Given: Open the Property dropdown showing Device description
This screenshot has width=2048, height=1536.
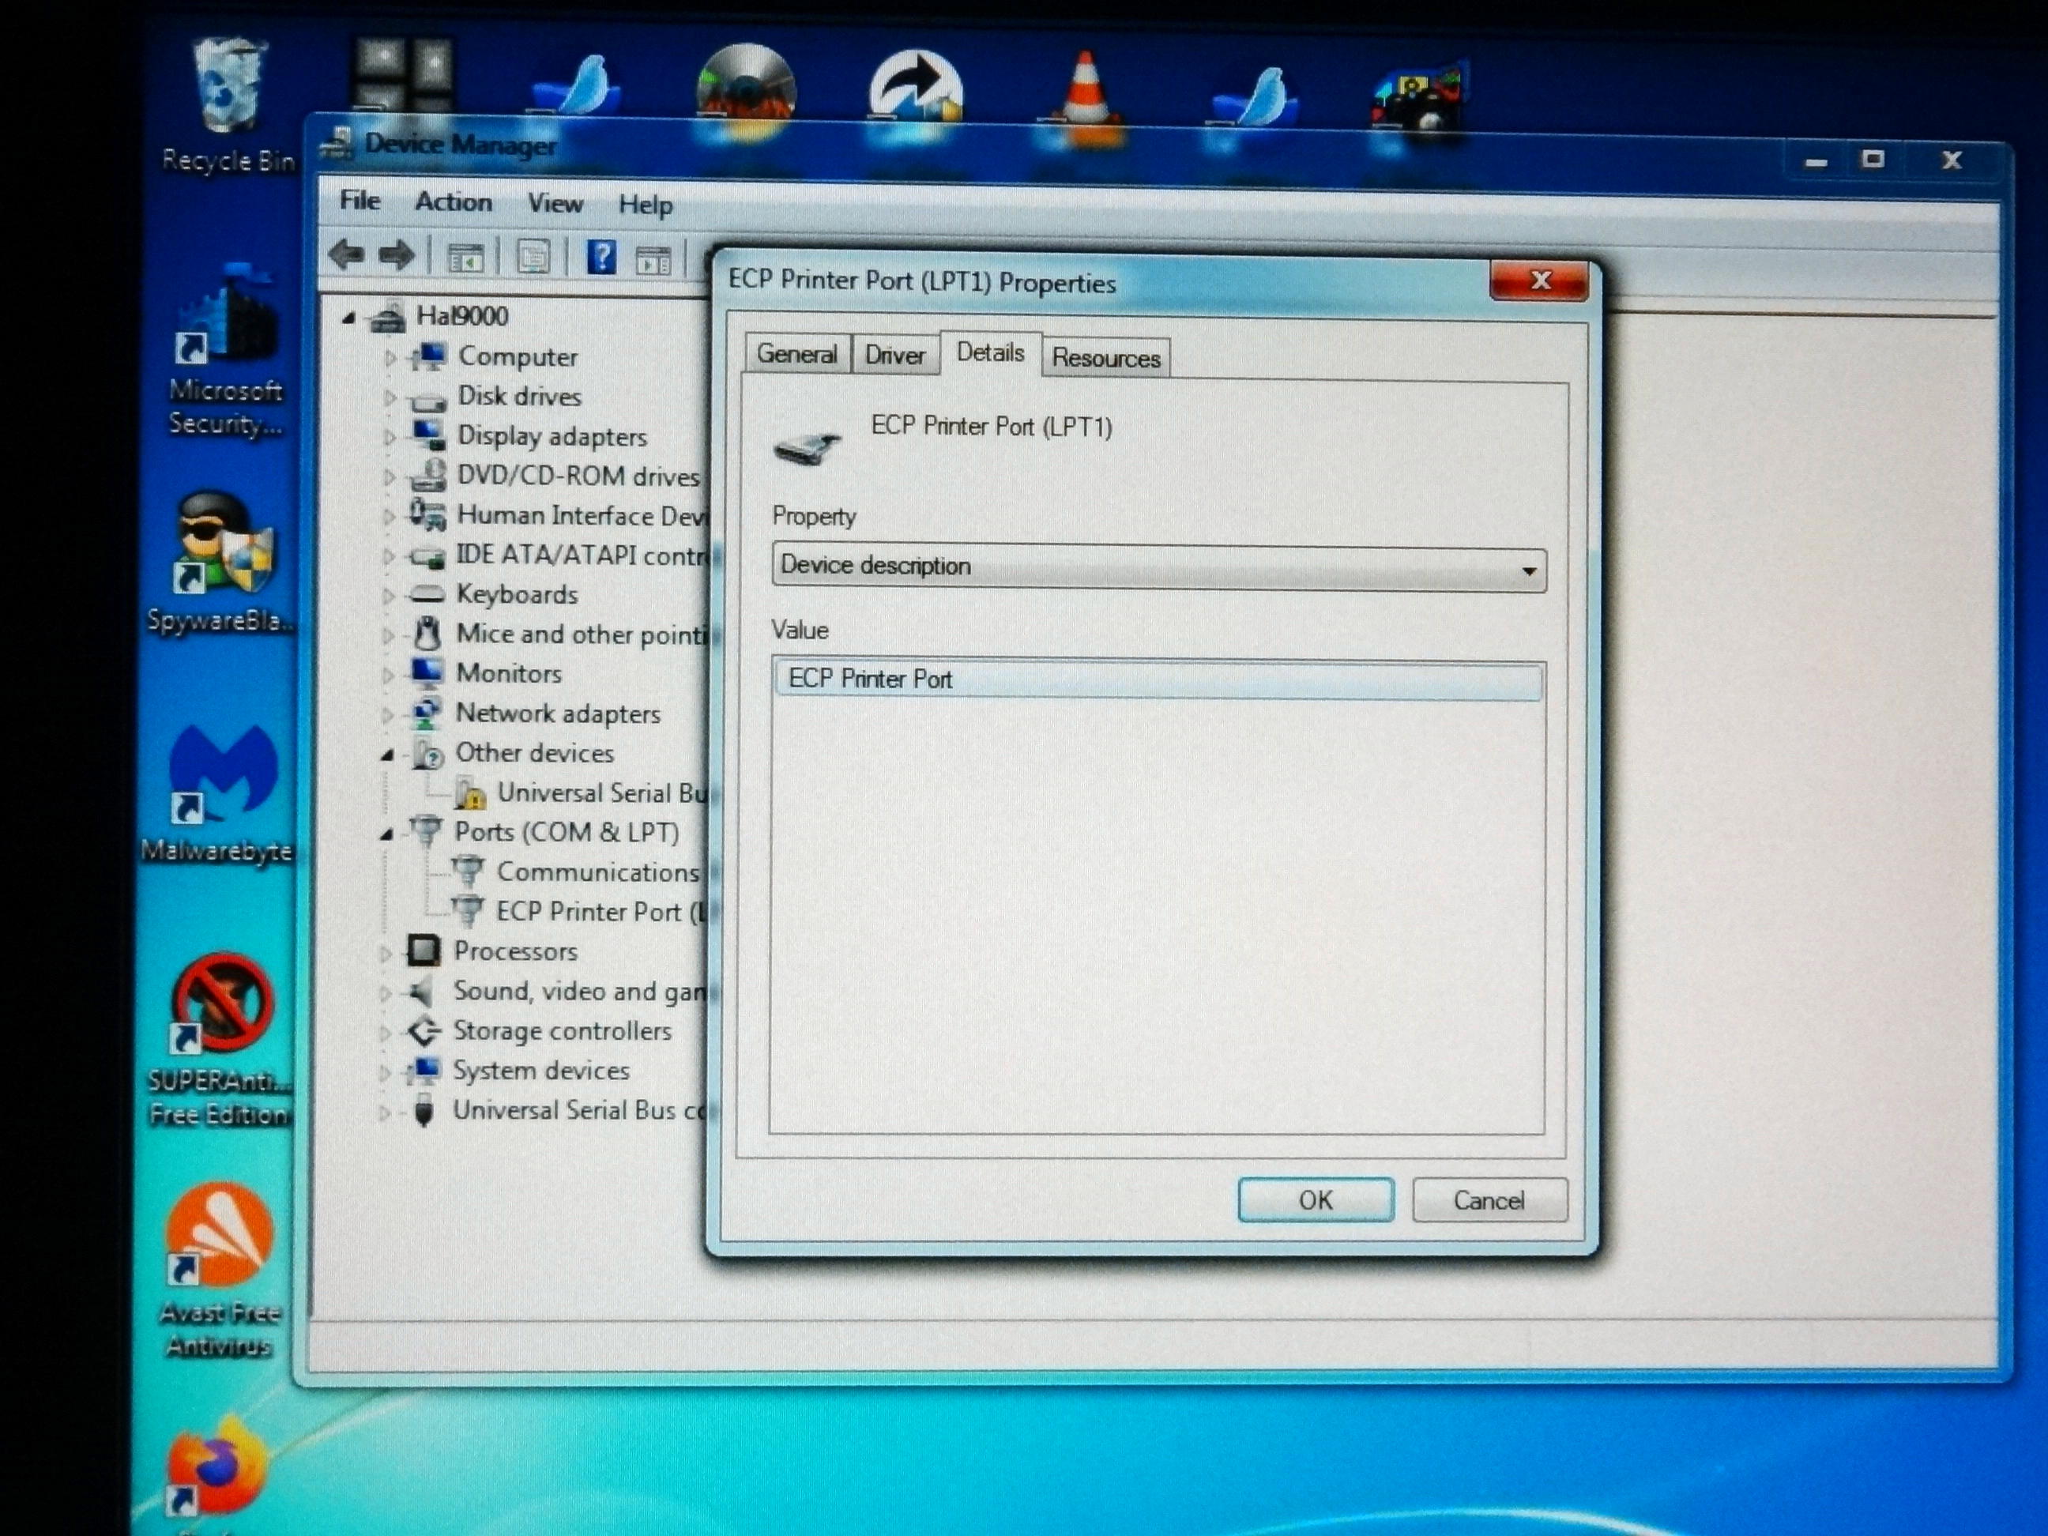Looking at the screenshot, I should point(1158,567).
